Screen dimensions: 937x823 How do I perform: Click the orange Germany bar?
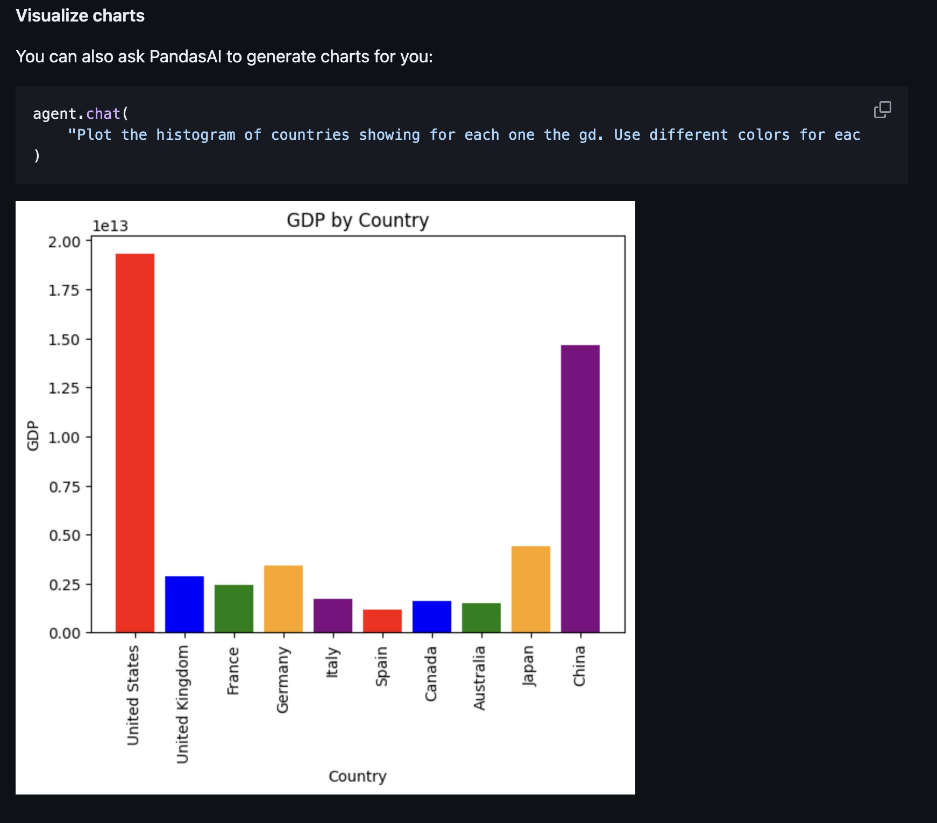tap(283, 599)
